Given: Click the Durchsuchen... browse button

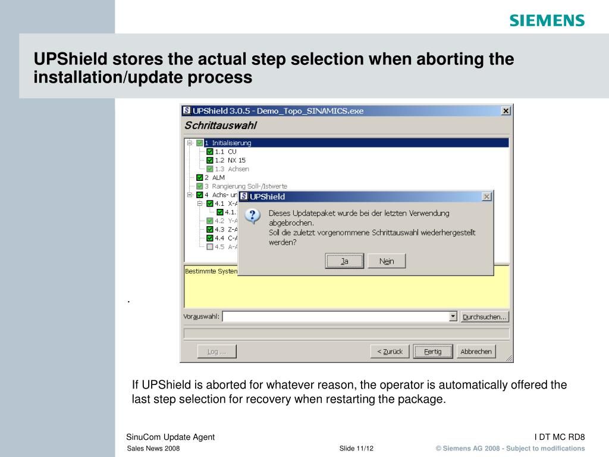Looking at the screenshot, I should click(x=484, y=317).
